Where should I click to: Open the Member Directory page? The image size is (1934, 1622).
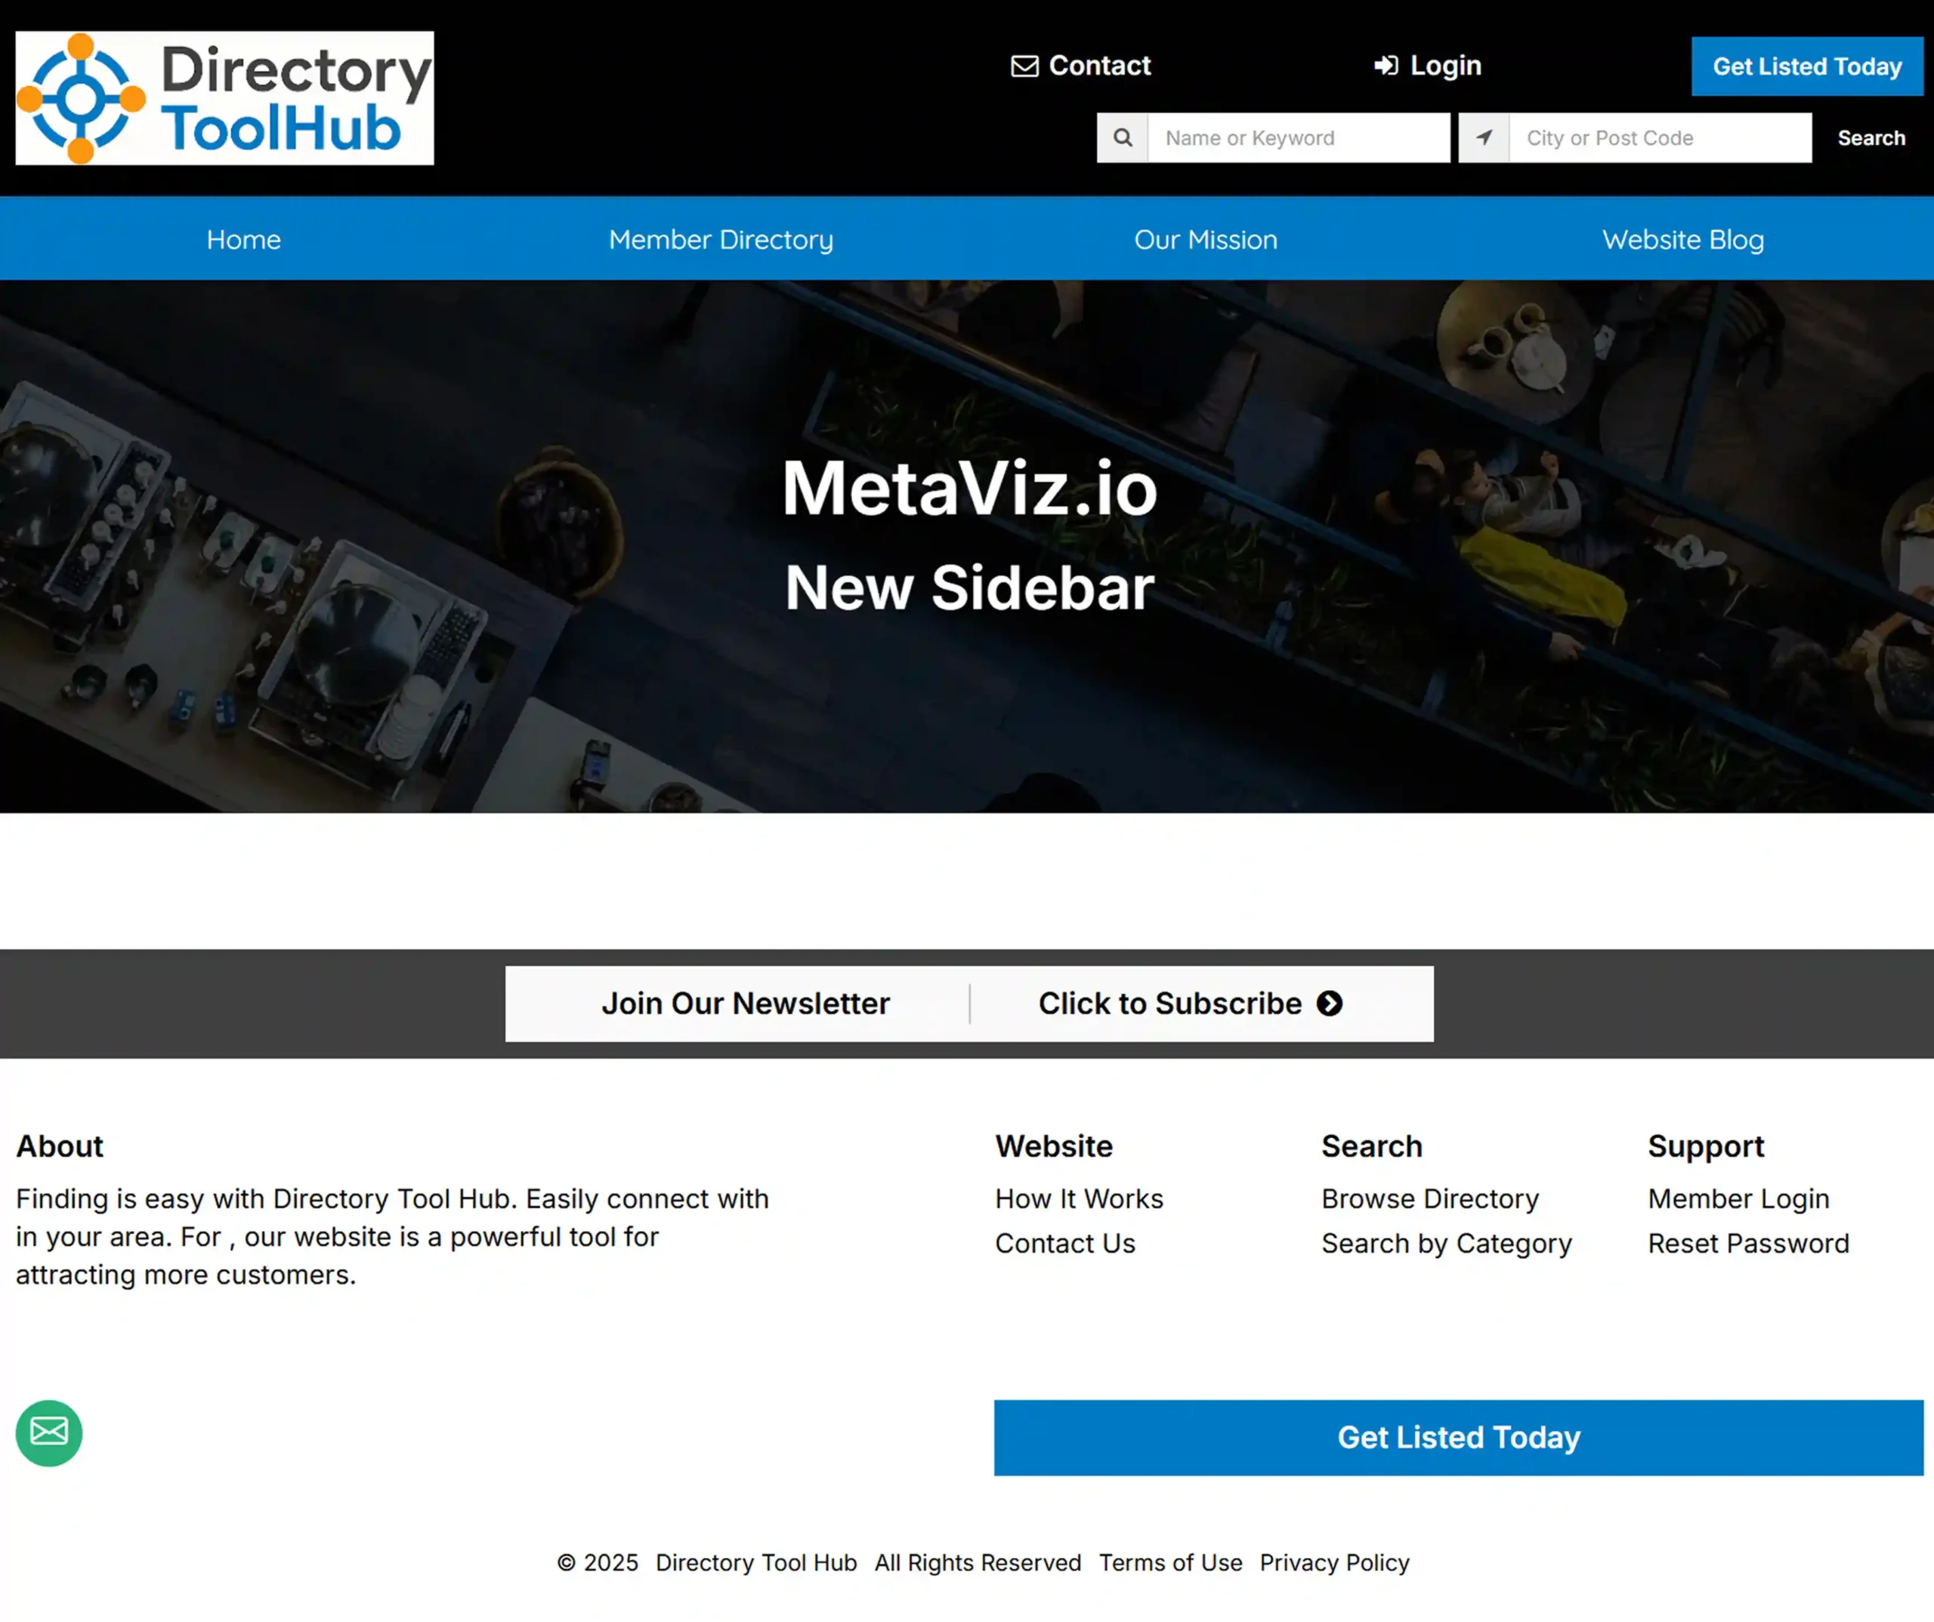tap(721, 239)
